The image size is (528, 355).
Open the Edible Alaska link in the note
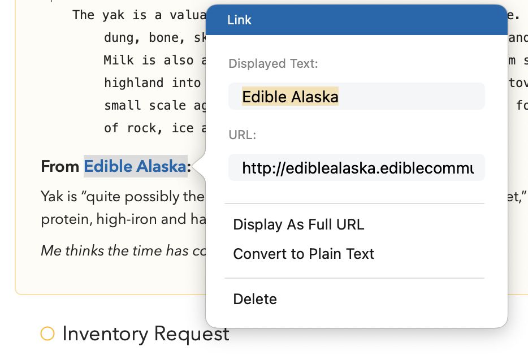click(x=135, y=166)
